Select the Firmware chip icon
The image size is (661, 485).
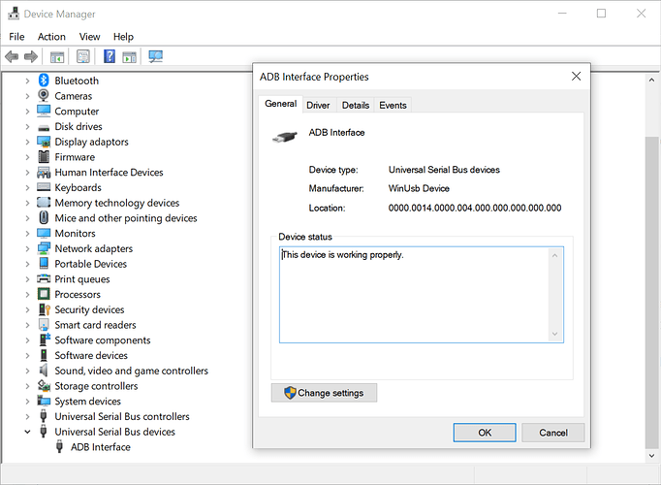44,157
